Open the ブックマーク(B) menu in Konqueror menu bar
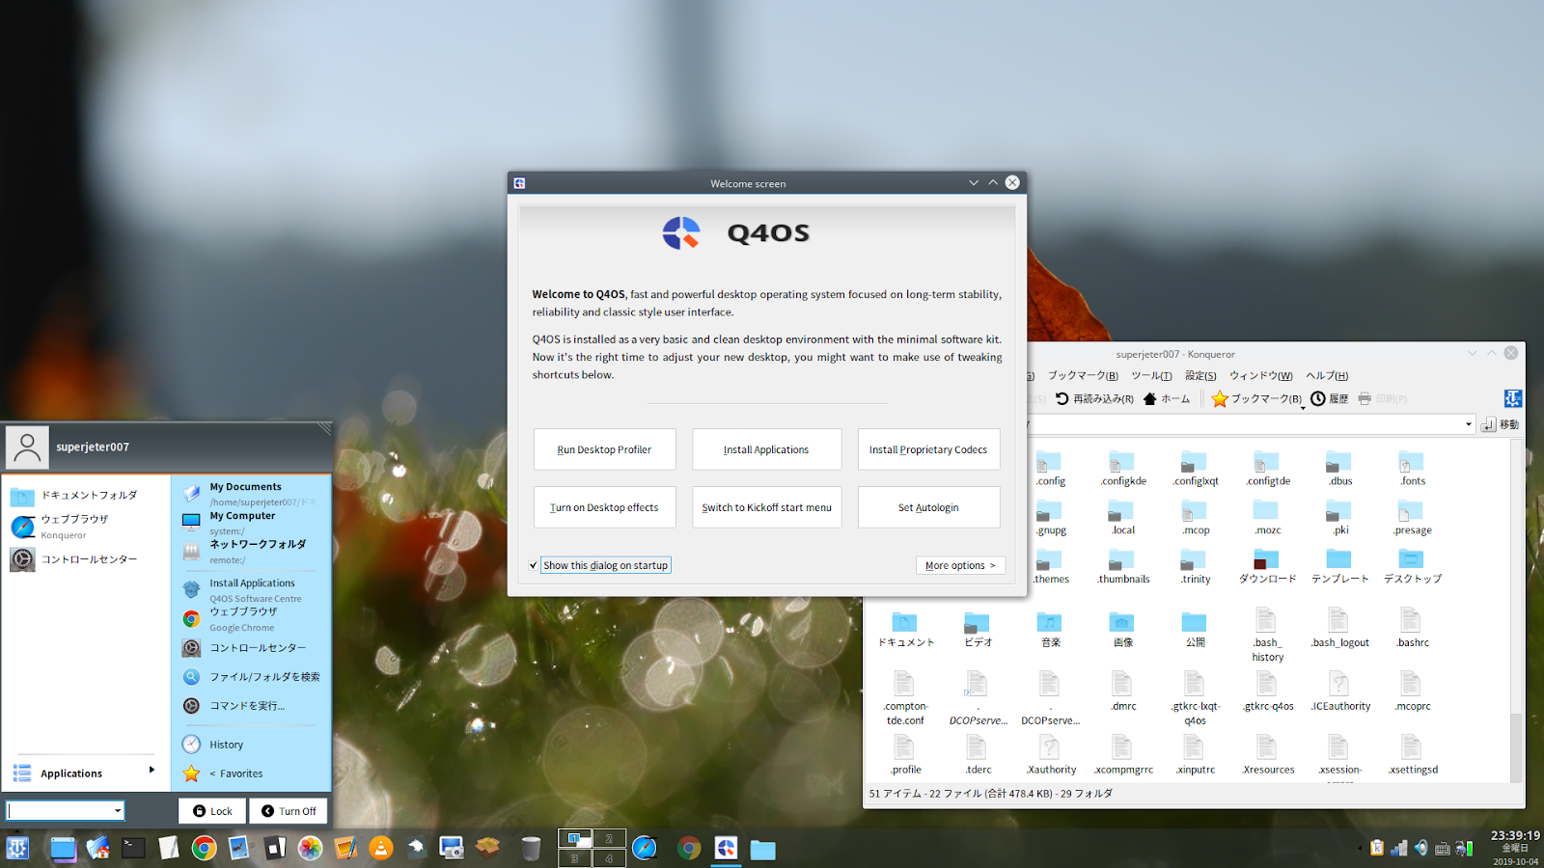Viewport: 1544px width, 868px height. coord(1083,375)
